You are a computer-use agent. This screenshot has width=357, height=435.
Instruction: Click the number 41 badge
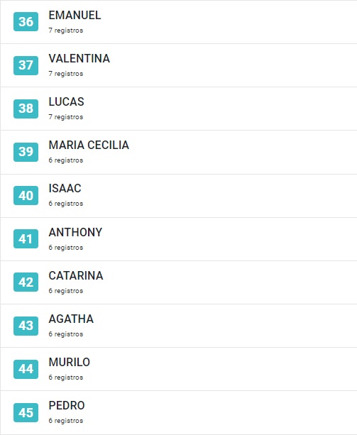(x=26, y=238)
